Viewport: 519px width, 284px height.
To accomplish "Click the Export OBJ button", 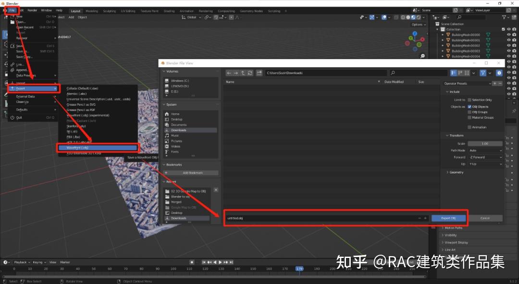I will point(448,218).
